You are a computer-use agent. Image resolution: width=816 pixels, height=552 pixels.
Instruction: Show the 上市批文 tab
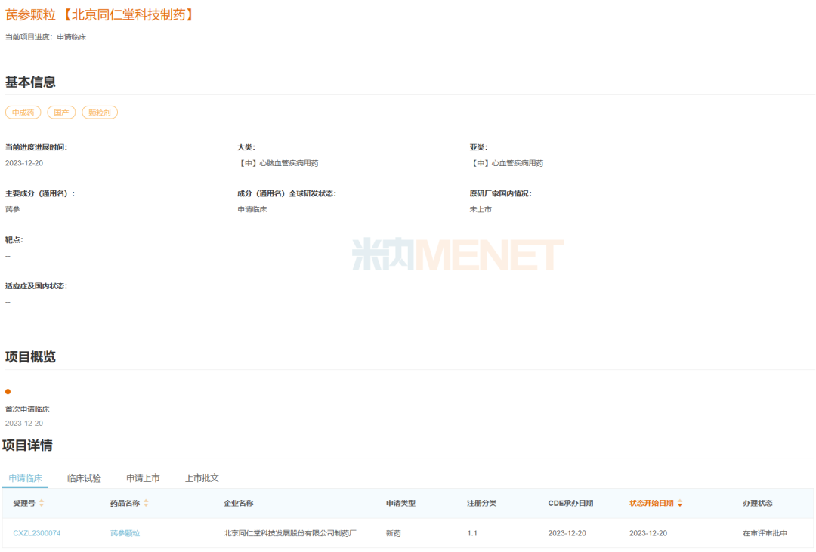click(x=202, y=478)
